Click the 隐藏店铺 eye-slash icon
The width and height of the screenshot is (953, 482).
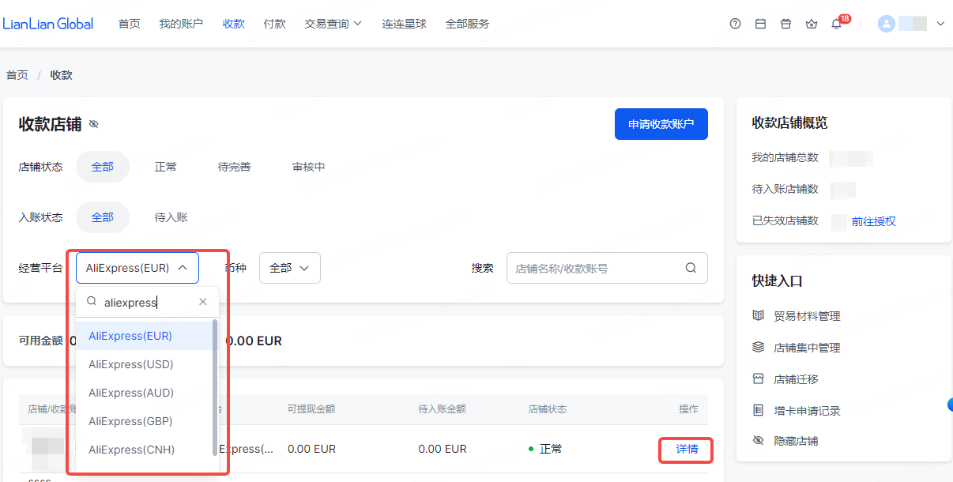(759, 441)
